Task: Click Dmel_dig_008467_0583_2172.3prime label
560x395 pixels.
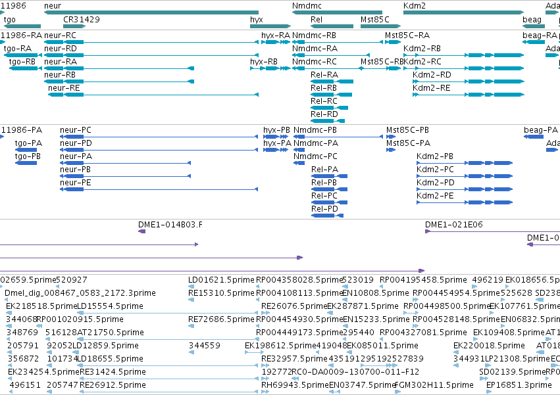Action: (x=80, y=293)
